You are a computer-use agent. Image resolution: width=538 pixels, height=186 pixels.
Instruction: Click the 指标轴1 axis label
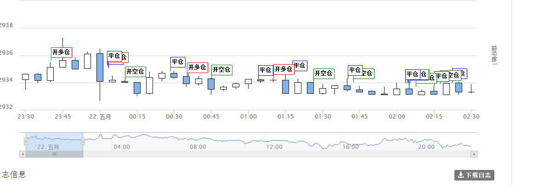click(494, 58)
